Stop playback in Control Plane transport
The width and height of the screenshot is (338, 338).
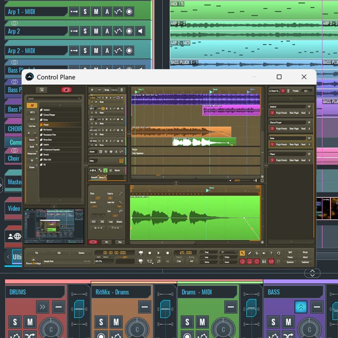(x=167, y=253)
